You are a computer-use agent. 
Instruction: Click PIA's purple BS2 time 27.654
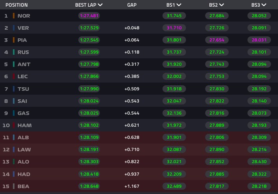pyautogui.click(x=217, y=40)
